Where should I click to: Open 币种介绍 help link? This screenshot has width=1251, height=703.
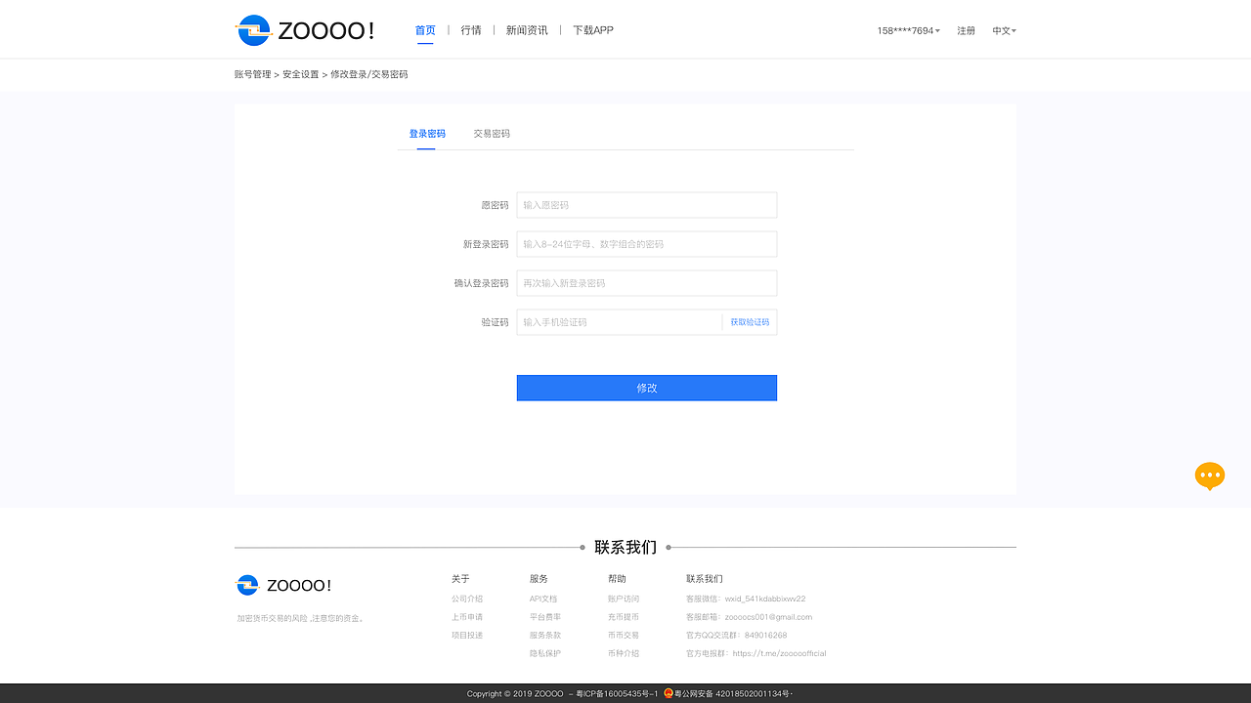pos(624,653)
